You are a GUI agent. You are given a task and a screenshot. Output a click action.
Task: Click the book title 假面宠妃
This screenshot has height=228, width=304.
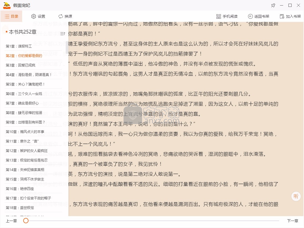22,6
